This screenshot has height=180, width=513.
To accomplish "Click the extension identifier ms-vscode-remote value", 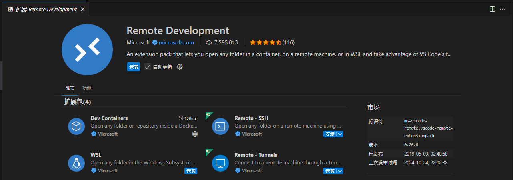I will point(428,128).
